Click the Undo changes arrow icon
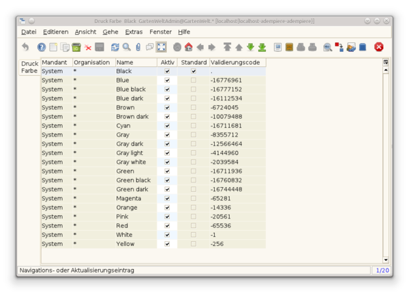The image size is (409, 293). (x=25, y=47)
